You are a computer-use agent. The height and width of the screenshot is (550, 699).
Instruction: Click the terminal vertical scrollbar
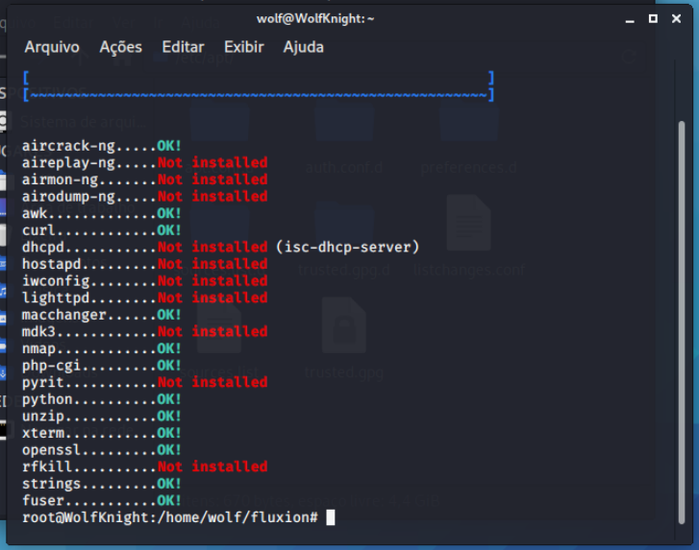click(x=681, y=323)
